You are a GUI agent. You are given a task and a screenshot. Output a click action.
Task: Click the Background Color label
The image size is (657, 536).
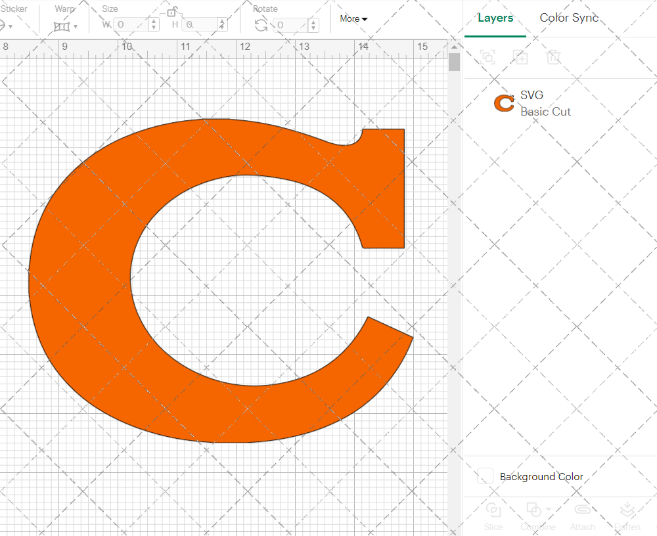541,477
